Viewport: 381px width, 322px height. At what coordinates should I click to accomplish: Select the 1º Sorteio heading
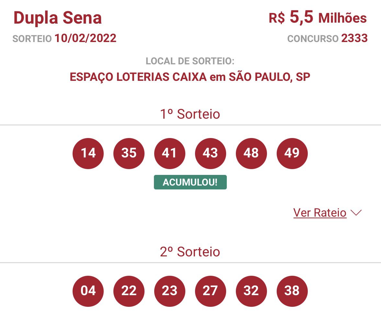[x=190, y=114]
